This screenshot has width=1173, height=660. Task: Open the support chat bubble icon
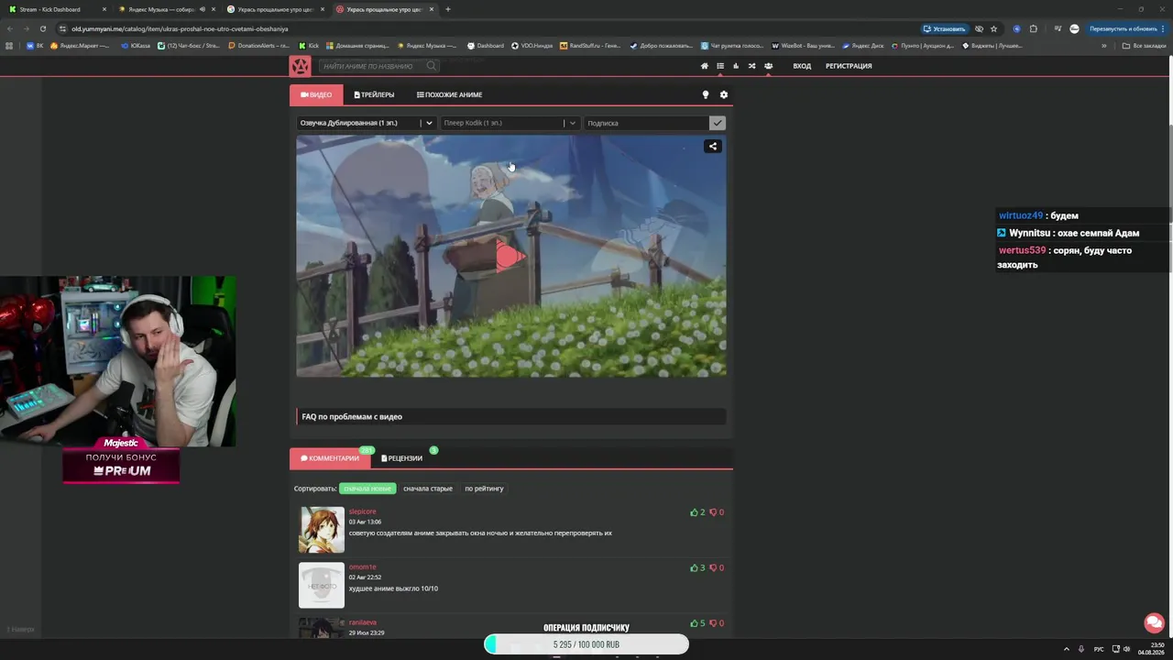tap(1154, 622)
